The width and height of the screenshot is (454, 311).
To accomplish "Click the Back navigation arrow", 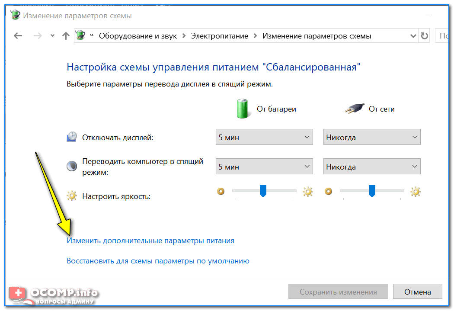I will tap(18, 36).
